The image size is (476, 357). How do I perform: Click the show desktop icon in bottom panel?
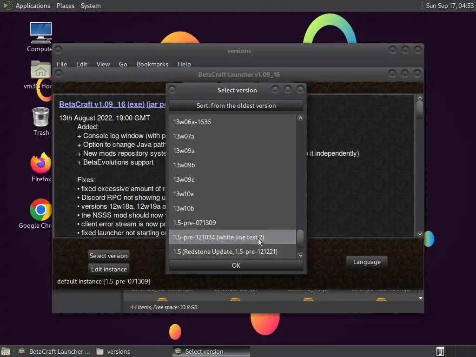pos(6,351)
